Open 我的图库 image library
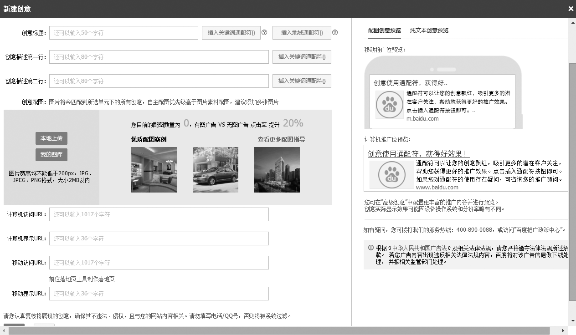 [x=51, y=155]
